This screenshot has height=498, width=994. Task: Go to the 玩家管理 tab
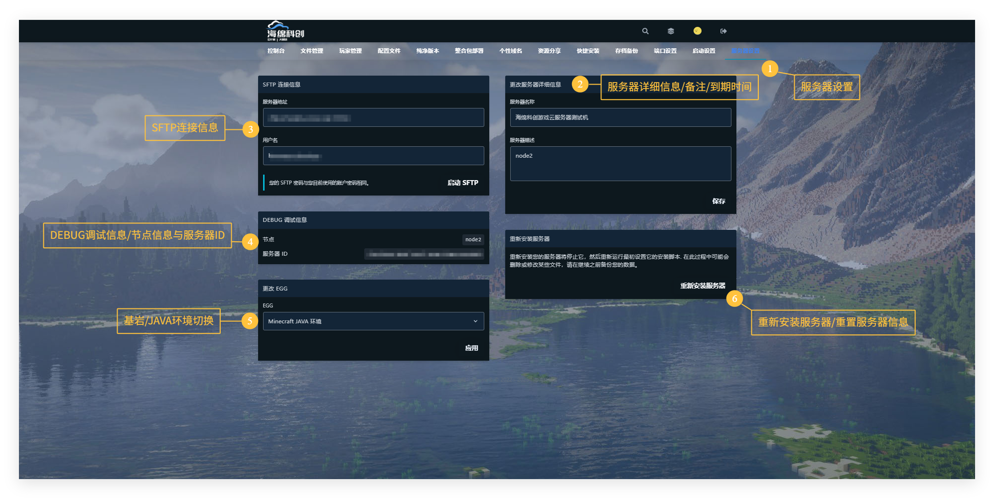[350, 51]
